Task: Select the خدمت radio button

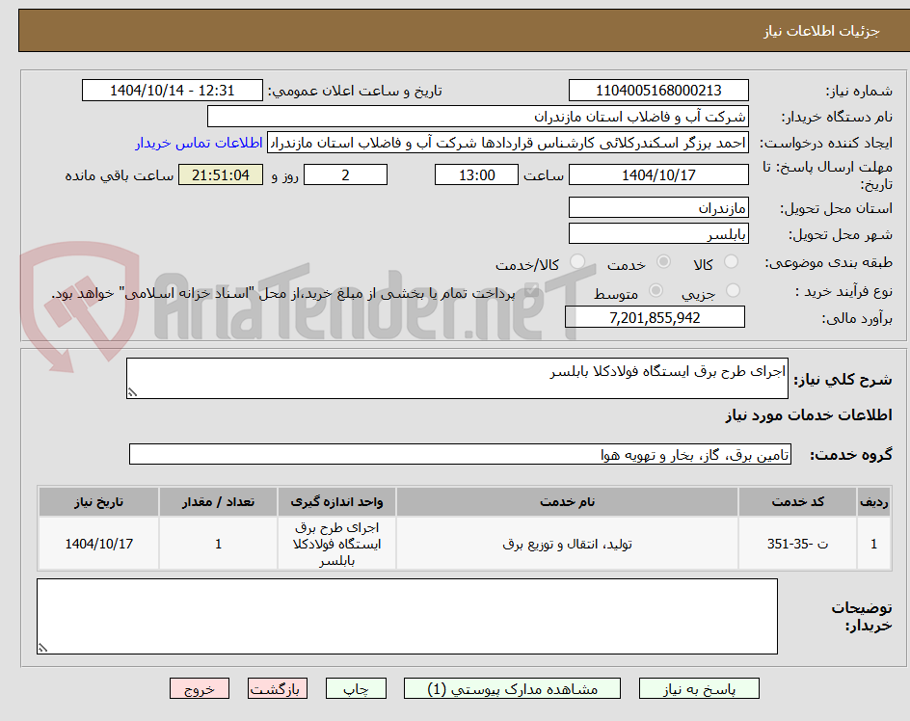Action: (x=663, y=262)
